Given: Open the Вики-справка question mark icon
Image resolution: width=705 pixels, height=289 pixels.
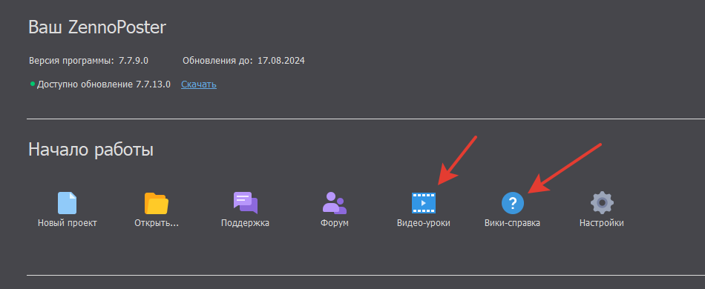Looking at the screenshot, I should pos(513,203).
